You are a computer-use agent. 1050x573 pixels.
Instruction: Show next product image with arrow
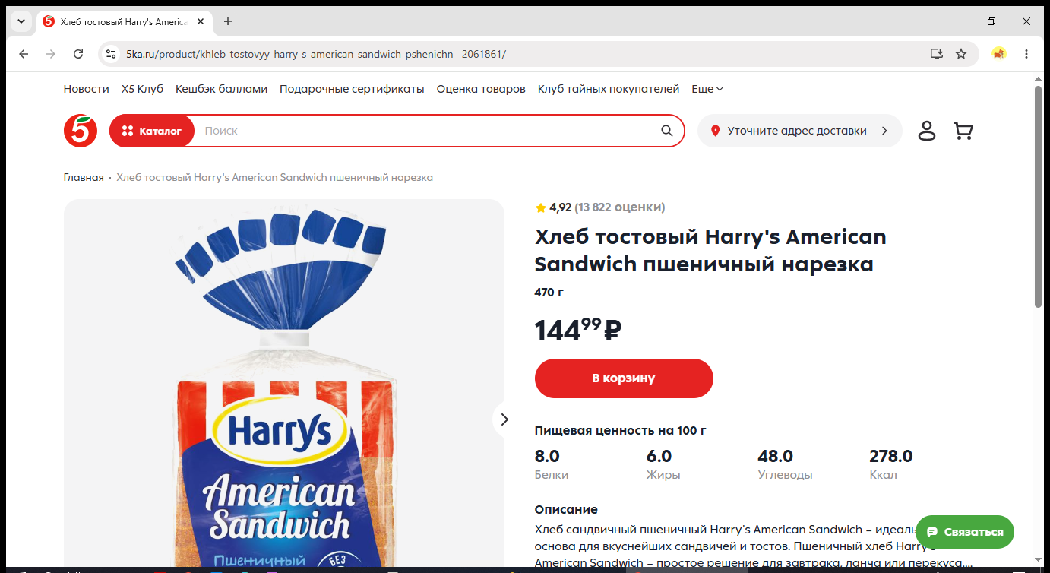tap(504, 419)
